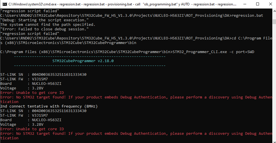Click '"Error: Failed to close debug session."' line
Image resolution: width=276 pixels, height=143 pixels.
[x=44, y=29]
